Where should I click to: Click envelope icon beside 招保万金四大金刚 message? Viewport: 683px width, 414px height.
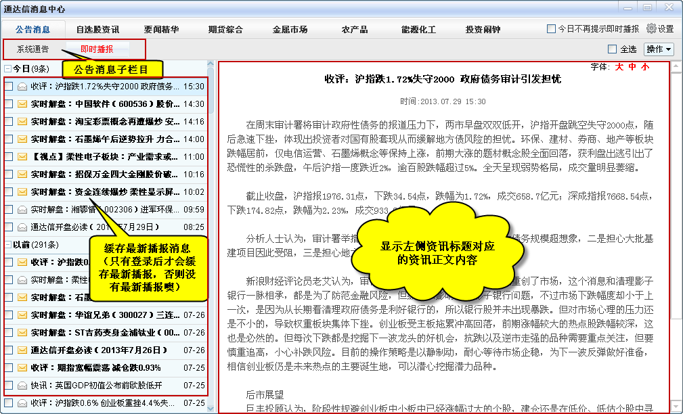click(x=22, y=174)
